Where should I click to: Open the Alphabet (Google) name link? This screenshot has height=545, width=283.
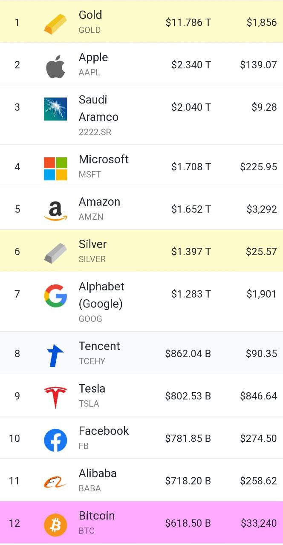101,295
